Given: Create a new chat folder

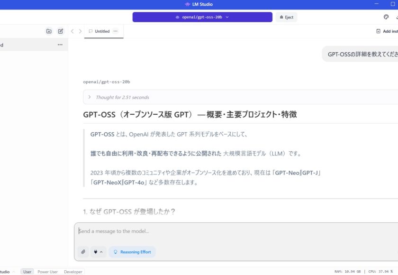Looking at the screenshot, I should coord(49,31).
